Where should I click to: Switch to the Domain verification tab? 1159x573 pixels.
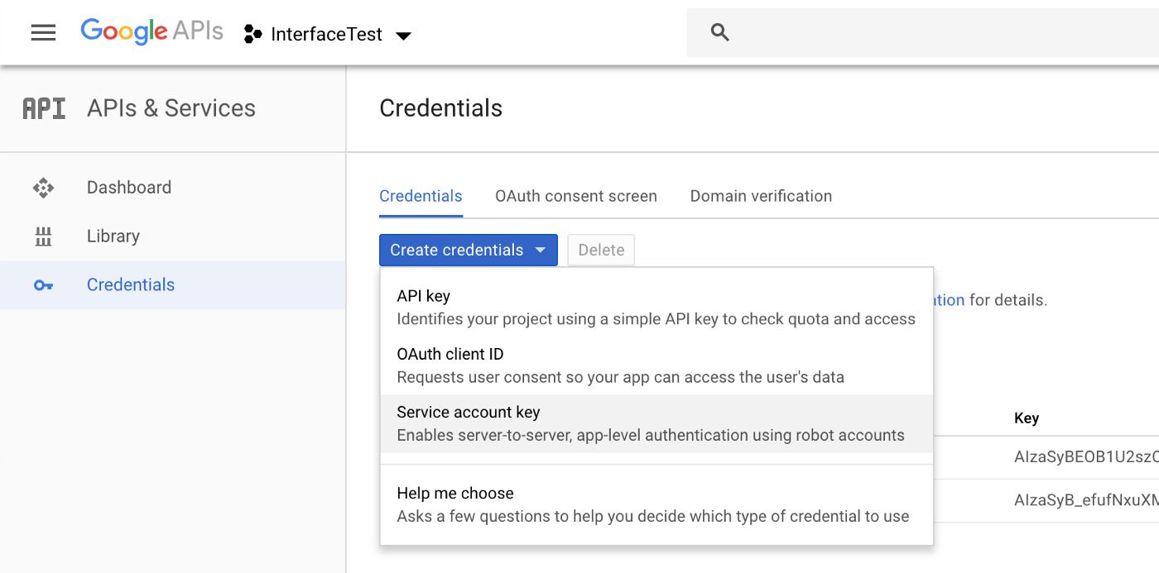point(761,196)
